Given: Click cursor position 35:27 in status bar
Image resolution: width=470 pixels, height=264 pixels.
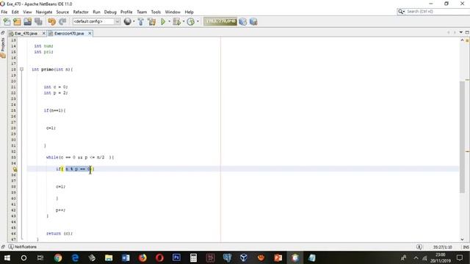Looking at the screenshot, I should [442, 247].
